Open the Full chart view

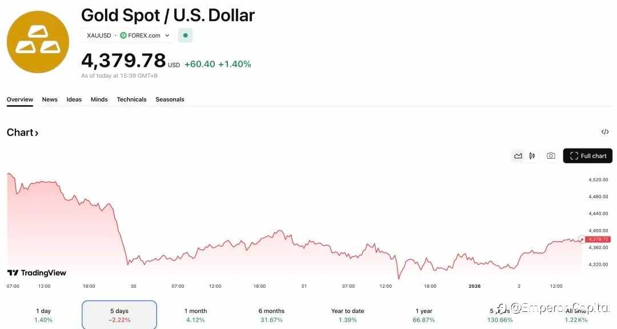coord(587,156)
